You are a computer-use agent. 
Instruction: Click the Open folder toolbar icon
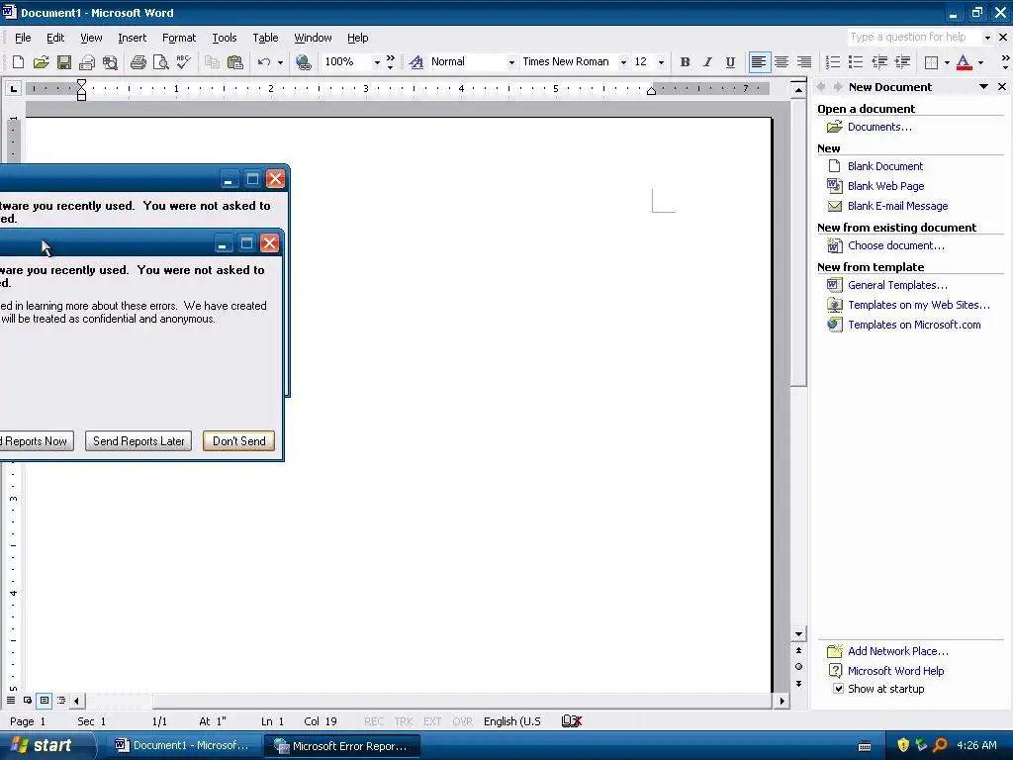coord(41,62)
